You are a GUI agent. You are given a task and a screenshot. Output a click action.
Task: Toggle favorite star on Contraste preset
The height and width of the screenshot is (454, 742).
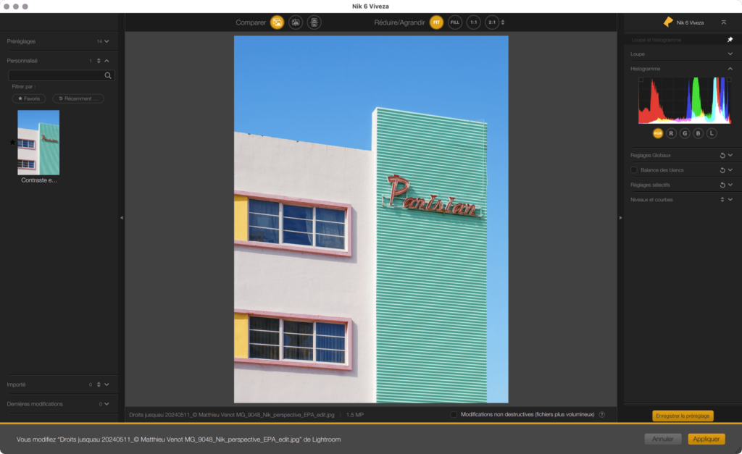point(12,143)
